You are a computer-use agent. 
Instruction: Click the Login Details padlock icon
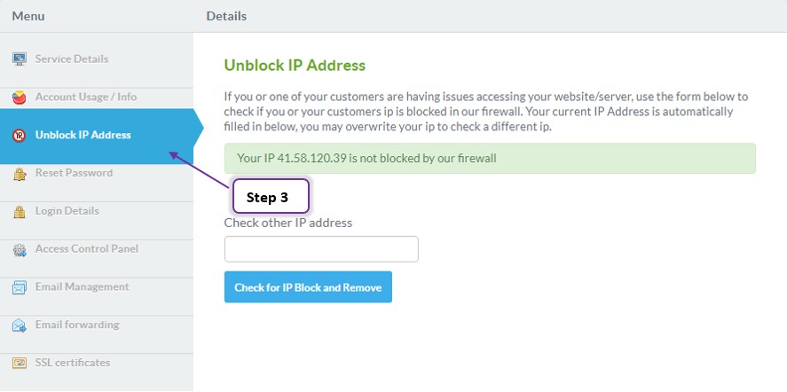coord(19,212)
